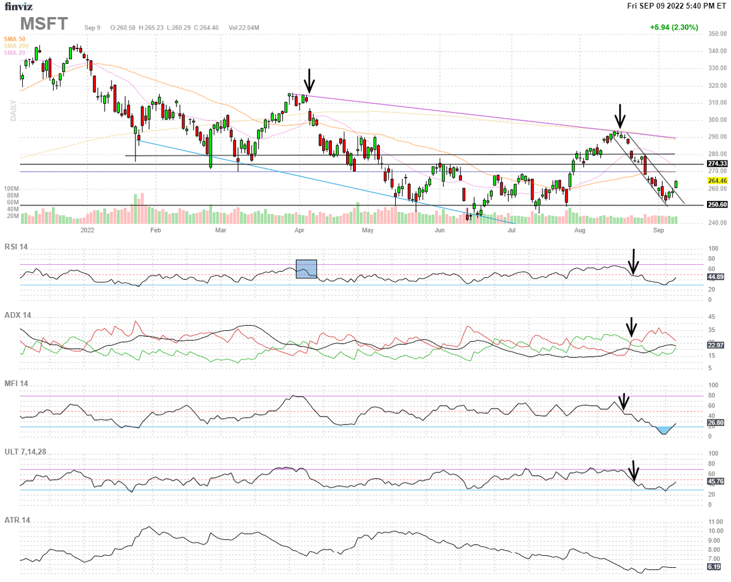Click the finviz logo
The image size is (731, 582).
[18, 7]
